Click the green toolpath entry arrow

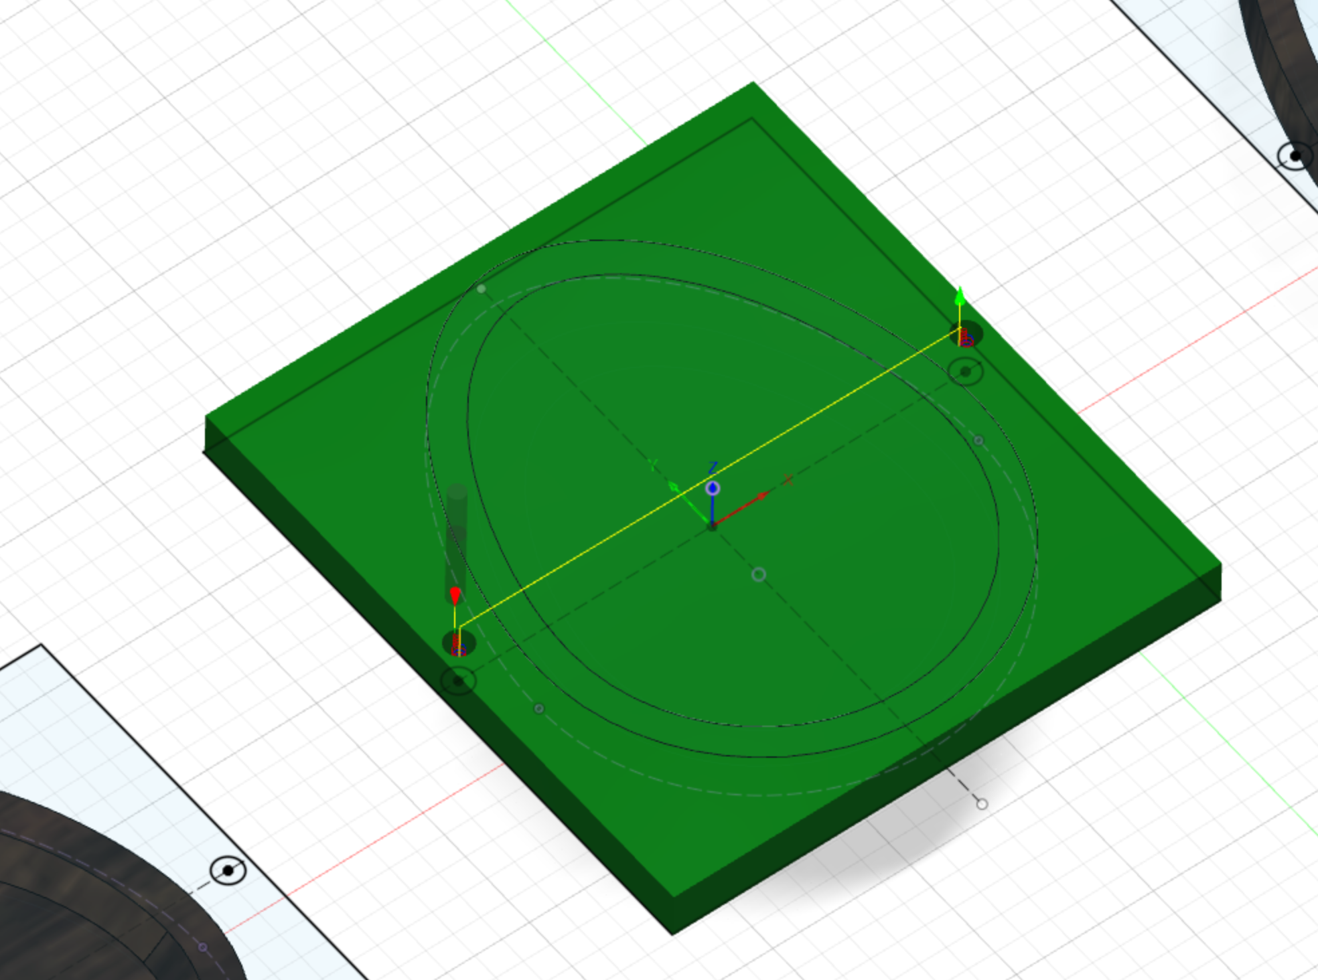(x=960, y=297)
